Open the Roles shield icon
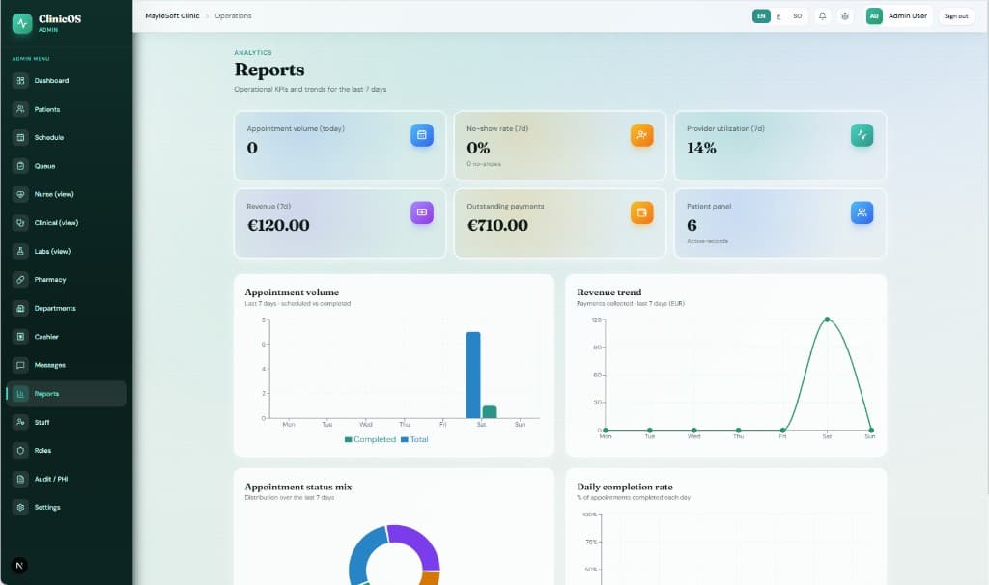 (20, 450)
